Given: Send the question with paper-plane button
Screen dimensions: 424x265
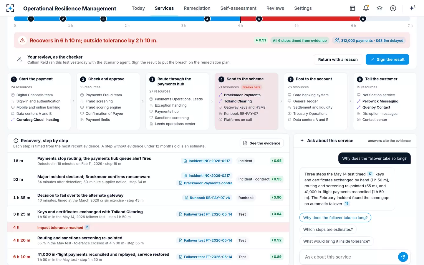Looking at the screenshot, I should click(x=403, y=257).
